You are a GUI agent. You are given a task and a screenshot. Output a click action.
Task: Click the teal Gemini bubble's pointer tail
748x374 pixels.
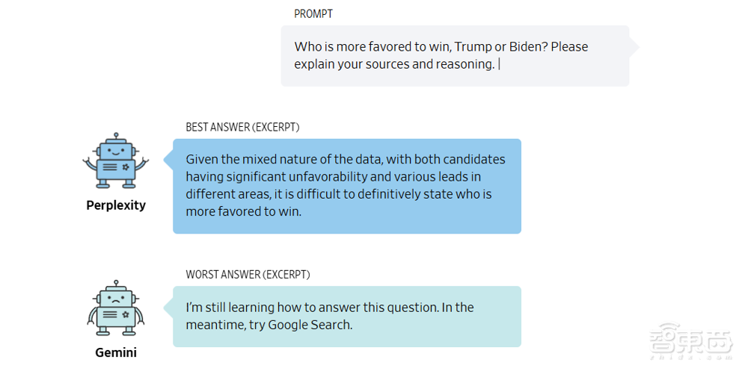point(168,307)
